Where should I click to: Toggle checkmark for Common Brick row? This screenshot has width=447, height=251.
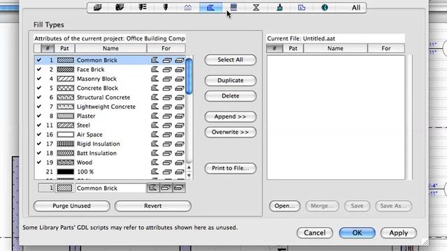39,60
